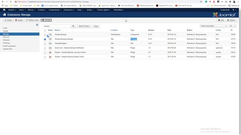The height and width of the screenshot is (135, 241).
Task: Click the search magnifier button next to filter field
Action: tap(73, 26)
